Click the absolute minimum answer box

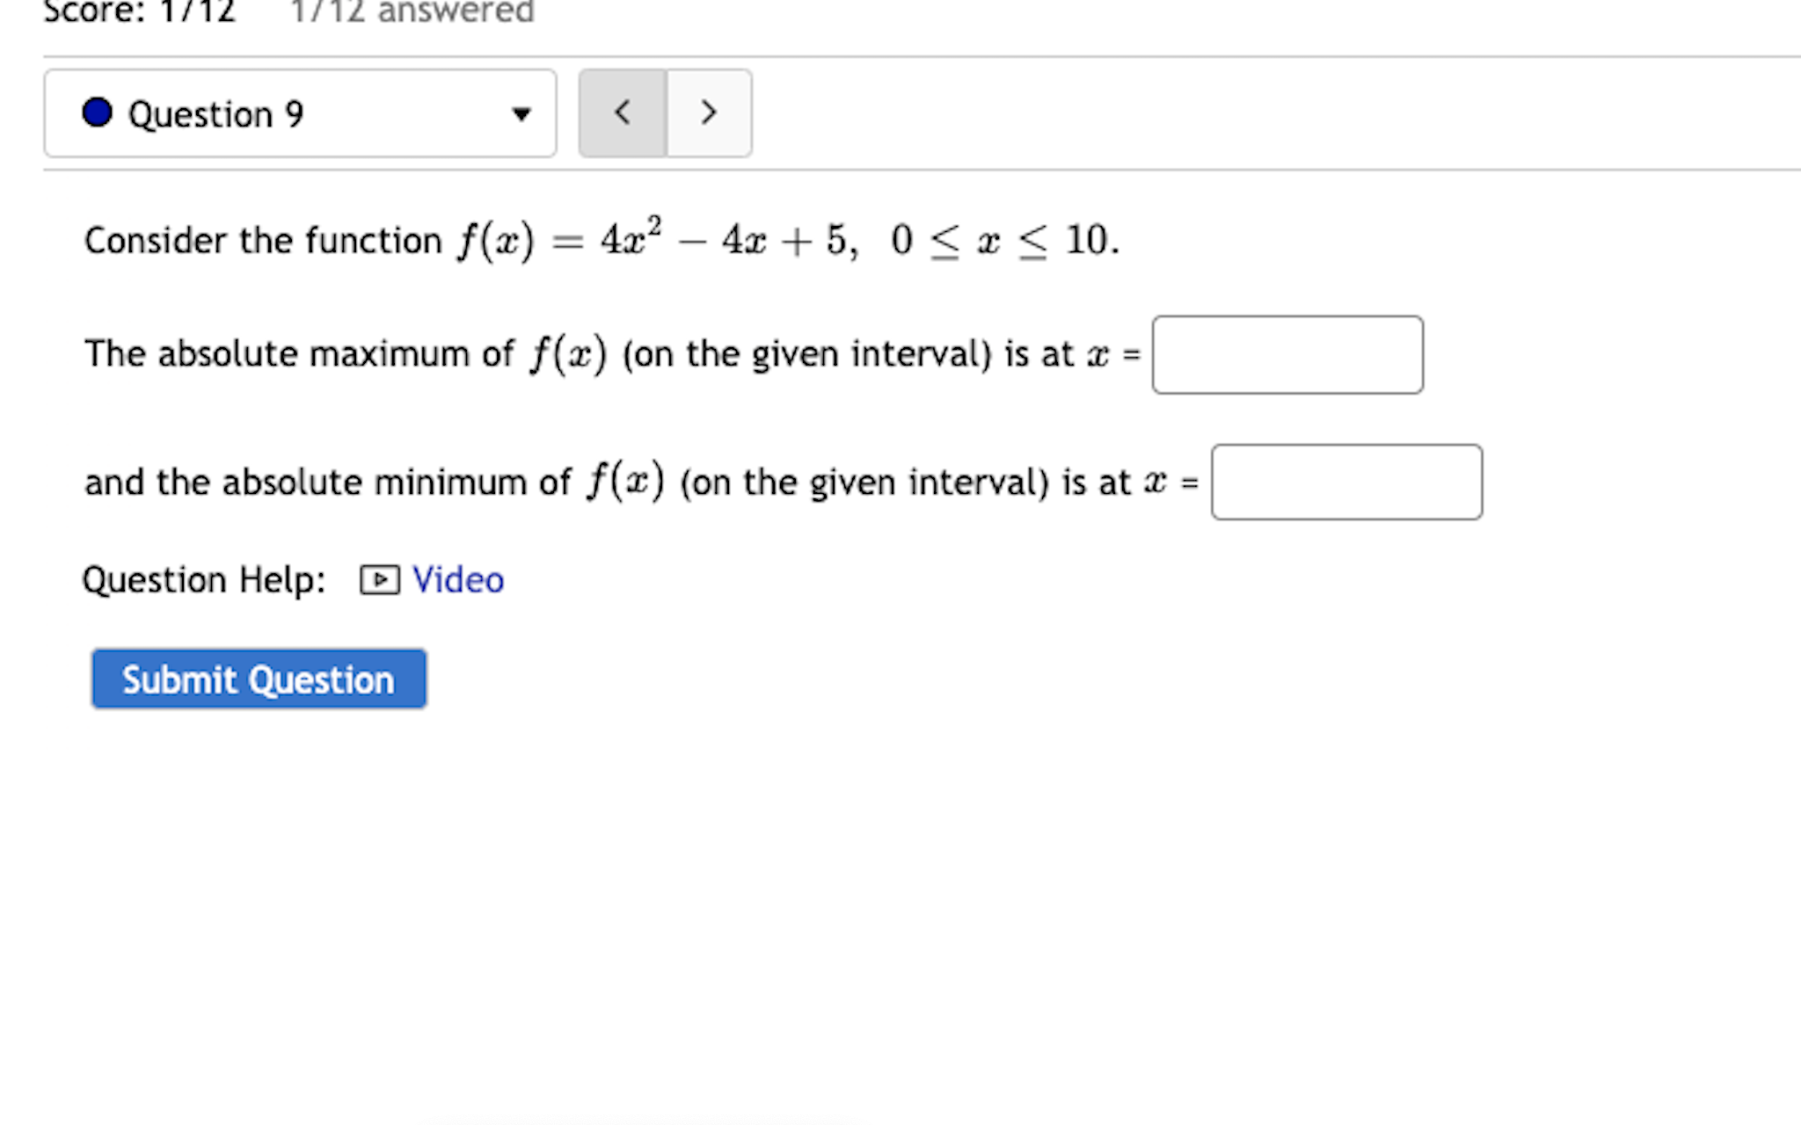click(x=1346, y=483)
